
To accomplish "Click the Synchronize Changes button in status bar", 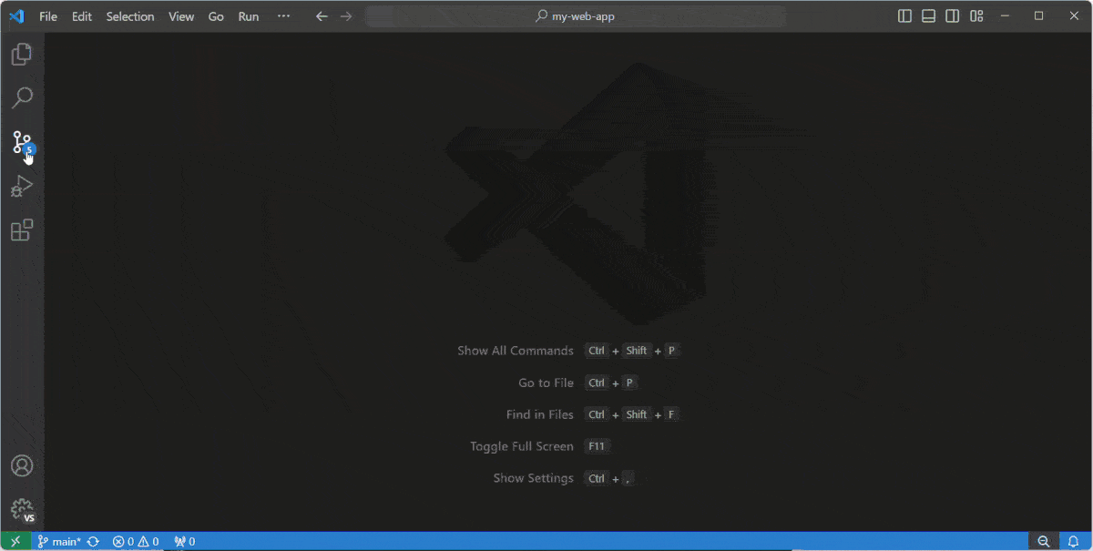I will (x=93, y=542).
